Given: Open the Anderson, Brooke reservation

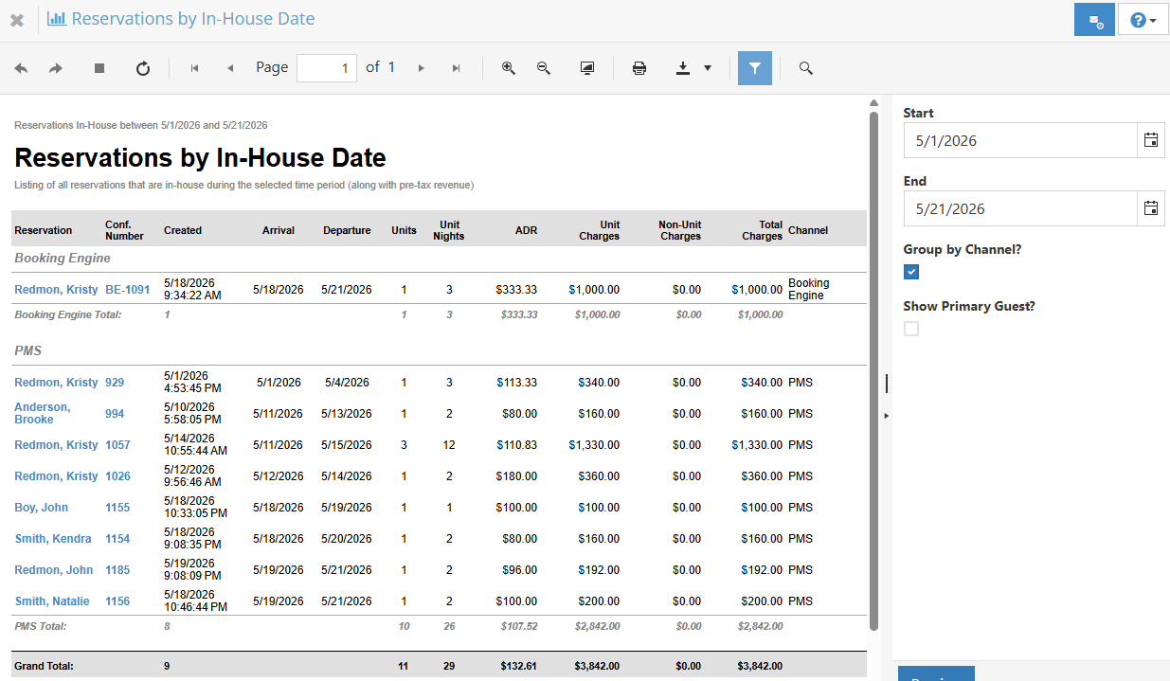Looking at the screenshot, I should click(x=43, y=413).
